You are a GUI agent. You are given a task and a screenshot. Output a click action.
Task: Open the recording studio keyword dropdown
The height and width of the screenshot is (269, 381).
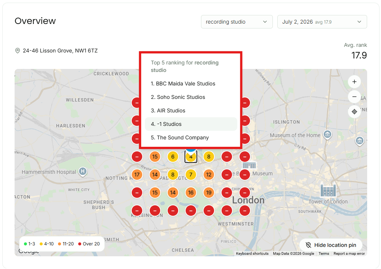click(237, 22)
